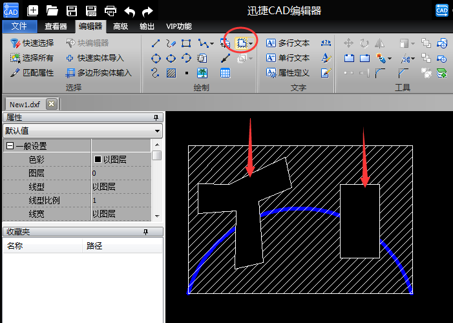Switch to the 查看器 tab
The image size is (453, 323).
point(56,26)
